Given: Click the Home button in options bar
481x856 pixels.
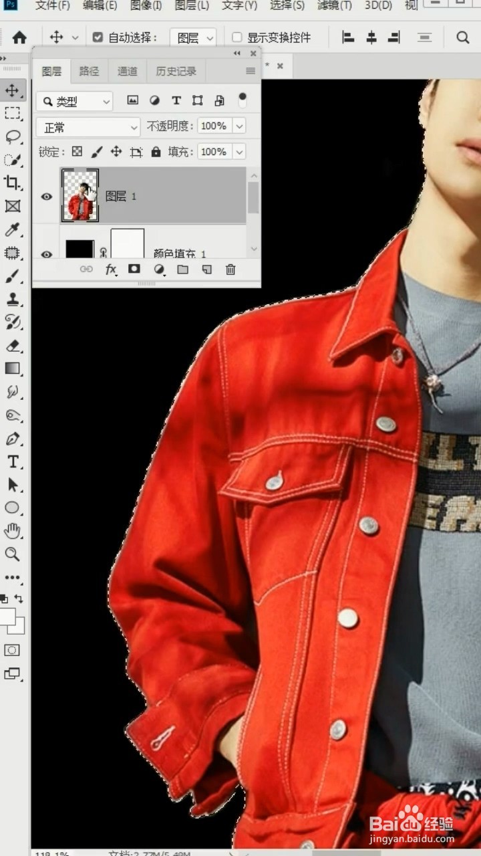Looking at the screenshot, I should click(x=20, y=37).
